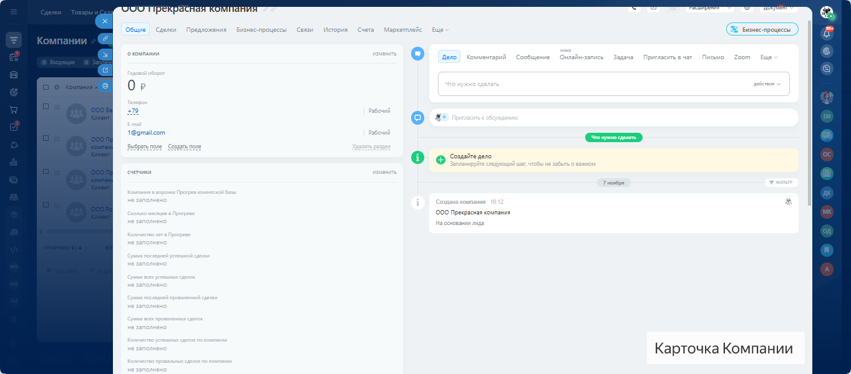Close the company card side panel
Screen dimensions: 851x374
coord(105,21)
